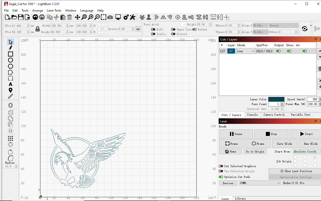321x201 pixels.
Task: Click the Import file icon
Action: click(27, 17)
